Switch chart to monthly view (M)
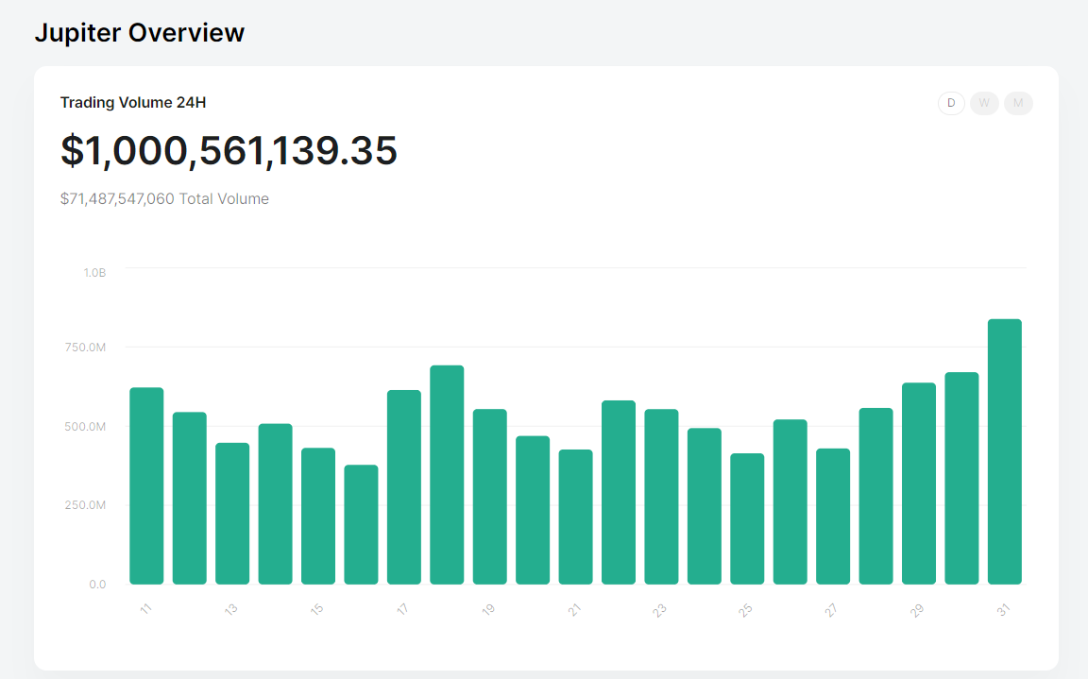Viewport: 1088px width, 679px height. coord(1018,103)
